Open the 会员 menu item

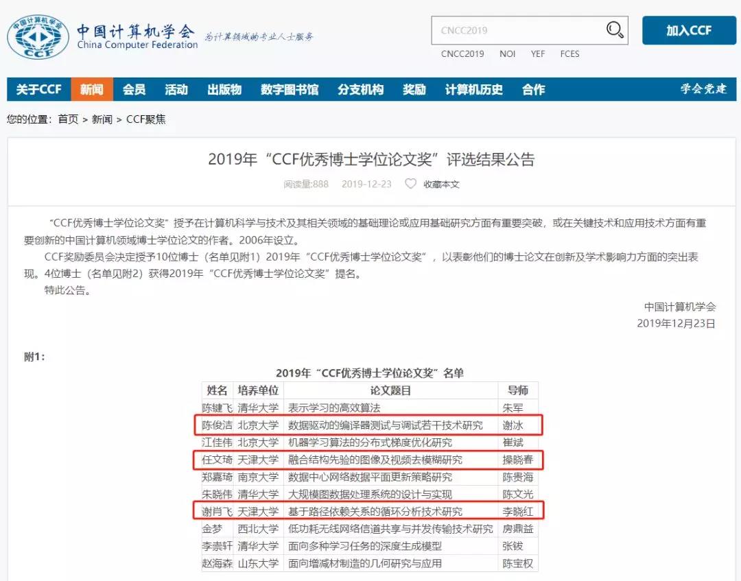[x=134, y=90]
